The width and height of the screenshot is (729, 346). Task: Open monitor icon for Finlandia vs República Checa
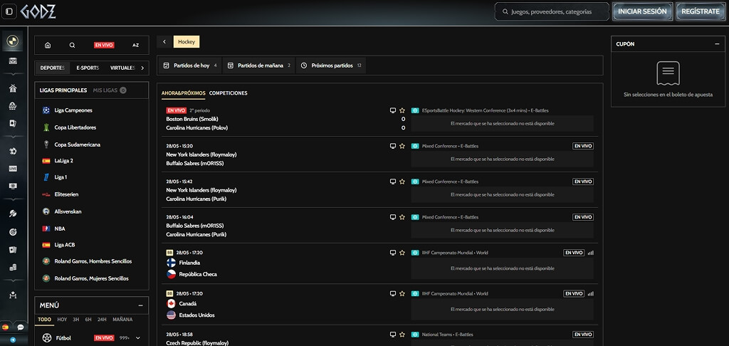pyautogui.click(x=393, y=253)
